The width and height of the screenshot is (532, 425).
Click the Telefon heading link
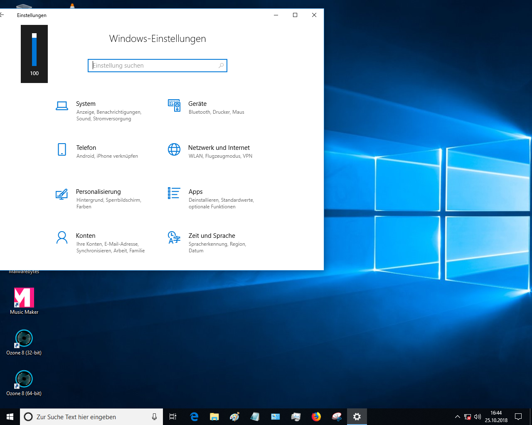tap(86, 148)
